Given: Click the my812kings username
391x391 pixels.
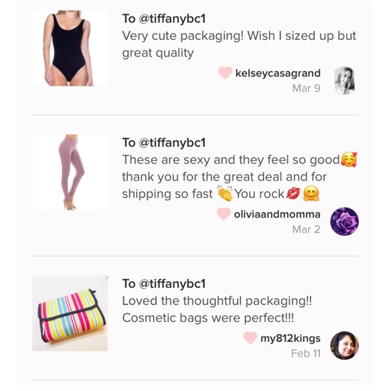Looking at the screenshot, I should coord(291,338).
